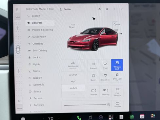The height and width of the screenshot is (120, 160).
Task: Open the Profile selector
Action: pos(65,9)
